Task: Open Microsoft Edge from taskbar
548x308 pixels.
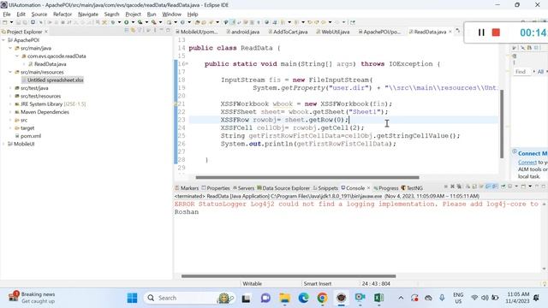Action: pos(303,298)
